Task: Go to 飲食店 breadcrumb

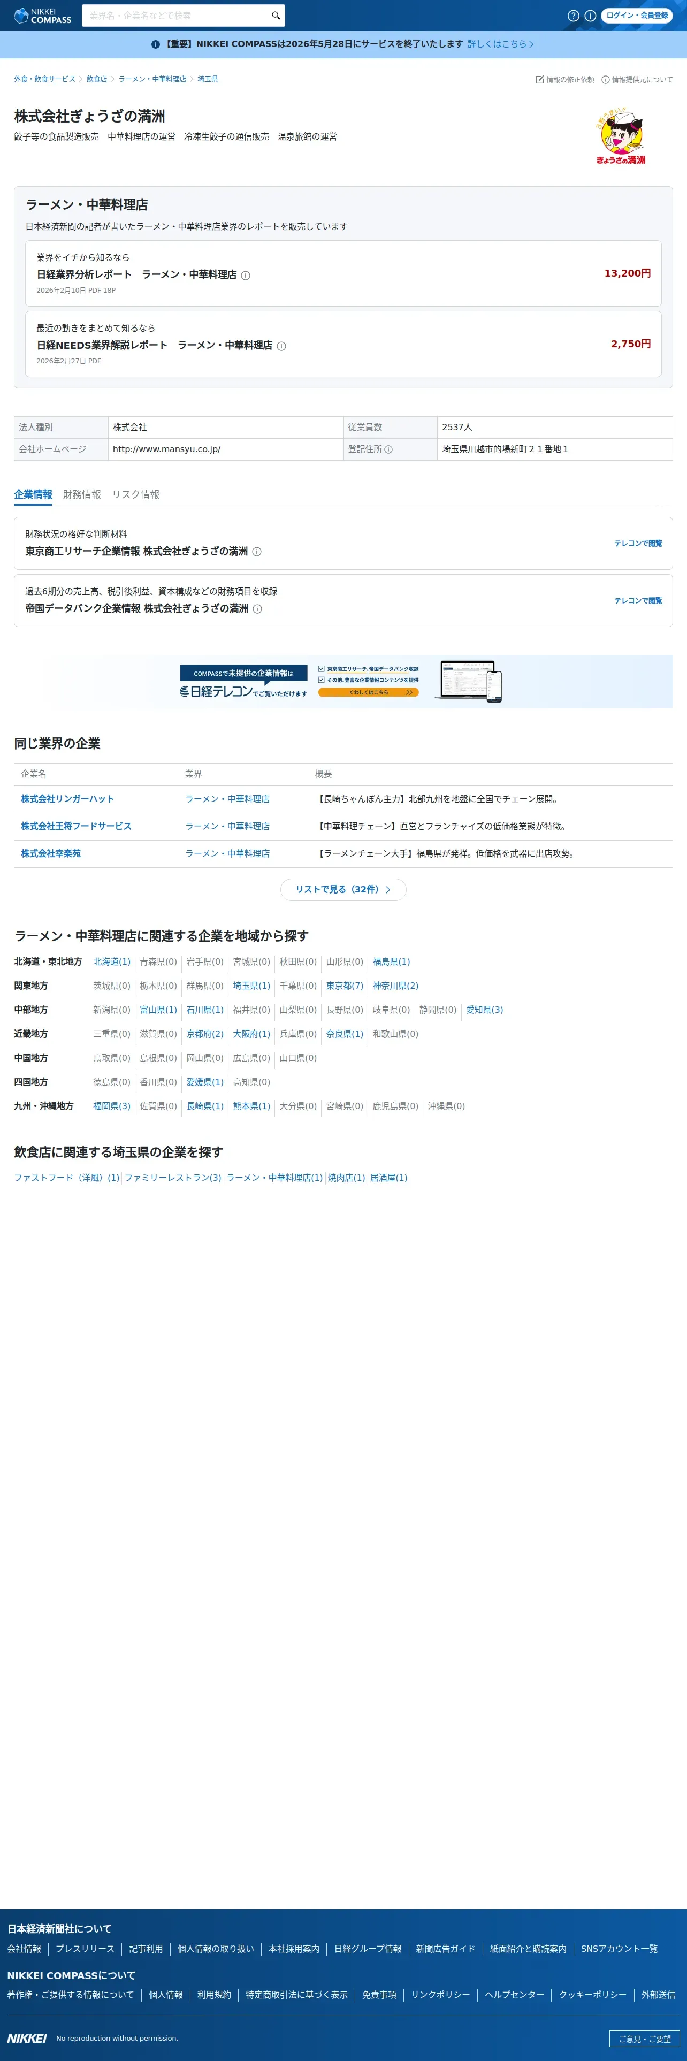Action: (97, 79)
